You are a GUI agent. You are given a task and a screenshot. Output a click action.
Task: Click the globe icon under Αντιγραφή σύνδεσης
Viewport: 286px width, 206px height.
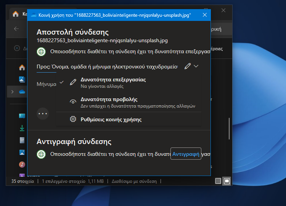tap(41, 154)
